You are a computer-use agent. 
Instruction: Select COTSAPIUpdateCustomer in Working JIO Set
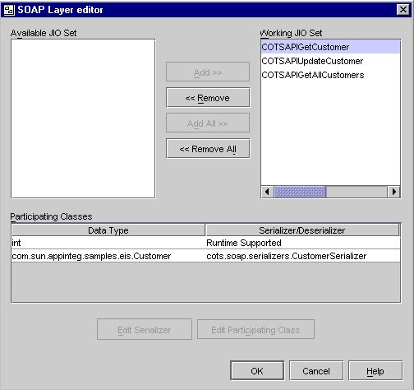pos(330,61)
